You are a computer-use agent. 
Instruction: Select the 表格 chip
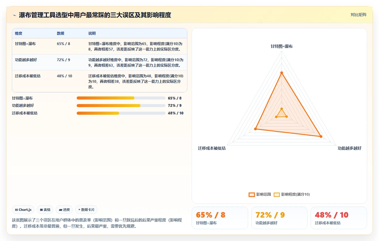[45, 210]
